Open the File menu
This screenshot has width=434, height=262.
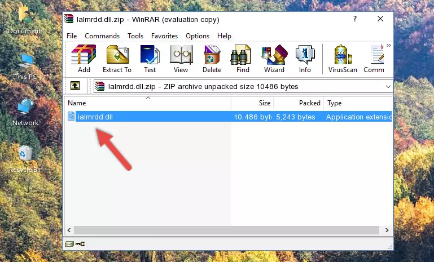(72, 36)
